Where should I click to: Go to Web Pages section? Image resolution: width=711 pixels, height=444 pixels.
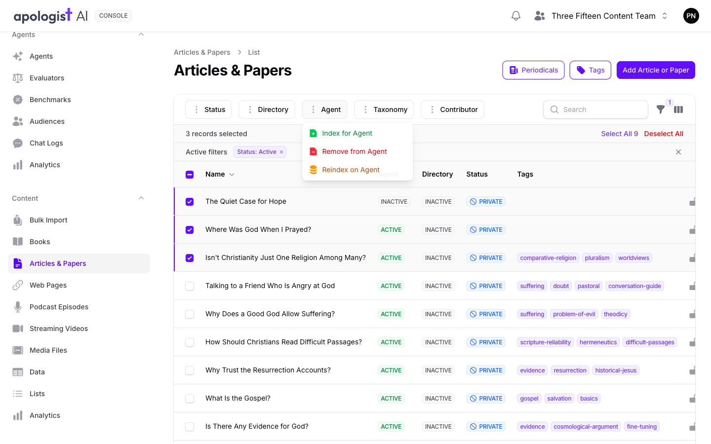coord(79,285)
